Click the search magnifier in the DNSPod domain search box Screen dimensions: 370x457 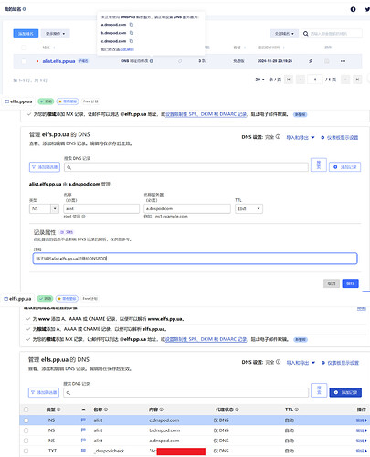306,34
